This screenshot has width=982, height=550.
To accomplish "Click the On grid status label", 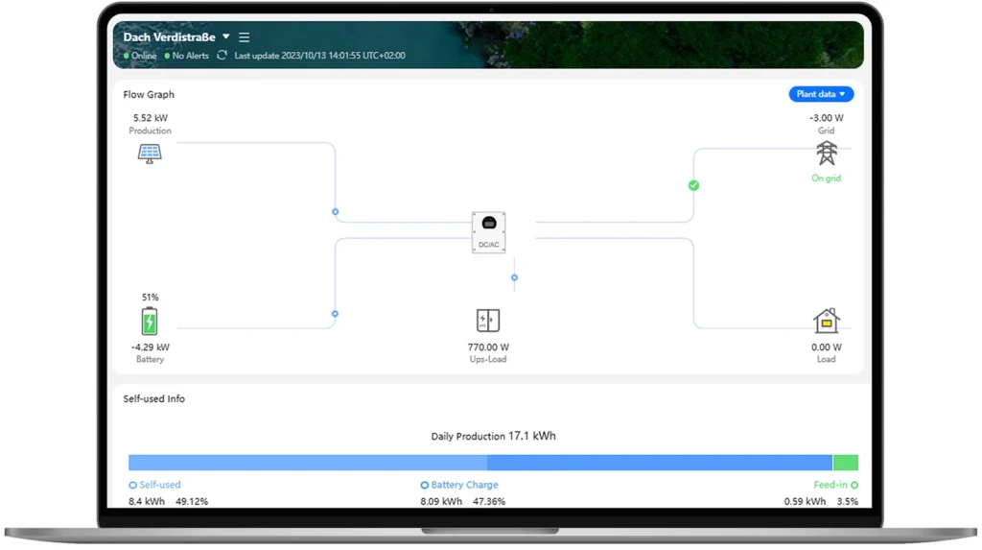I will pos(826,179).
